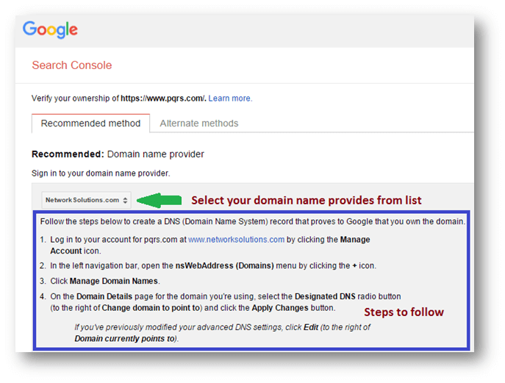Switch to the Alternate methods tab
This screenshot has width=505, height=383.
(199, 124)
